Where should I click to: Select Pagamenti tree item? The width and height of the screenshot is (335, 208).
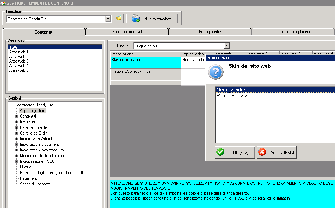coord(29,178)
